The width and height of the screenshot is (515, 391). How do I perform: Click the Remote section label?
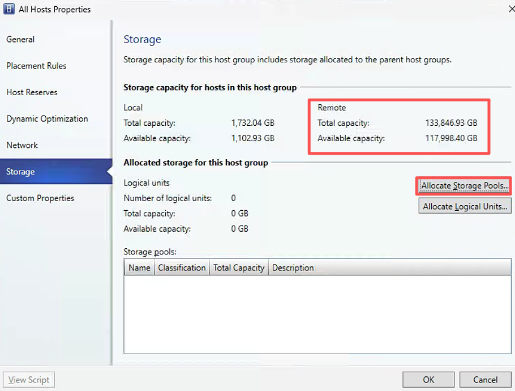pyautogui.click(x=332, y=108)
